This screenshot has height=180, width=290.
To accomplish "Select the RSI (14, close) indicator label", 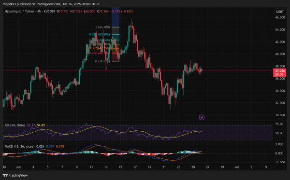I will 15,125.
